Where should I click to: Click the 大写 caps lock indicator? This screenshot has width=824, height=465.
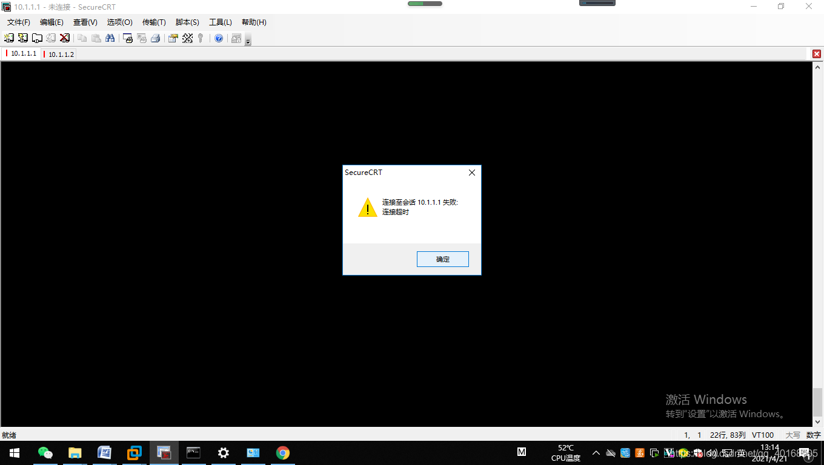click(x=793, y=435)
